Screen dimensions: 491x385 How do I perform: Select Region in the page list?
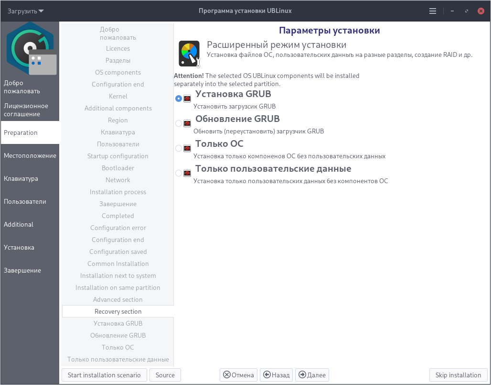click(x=118, y=120)
